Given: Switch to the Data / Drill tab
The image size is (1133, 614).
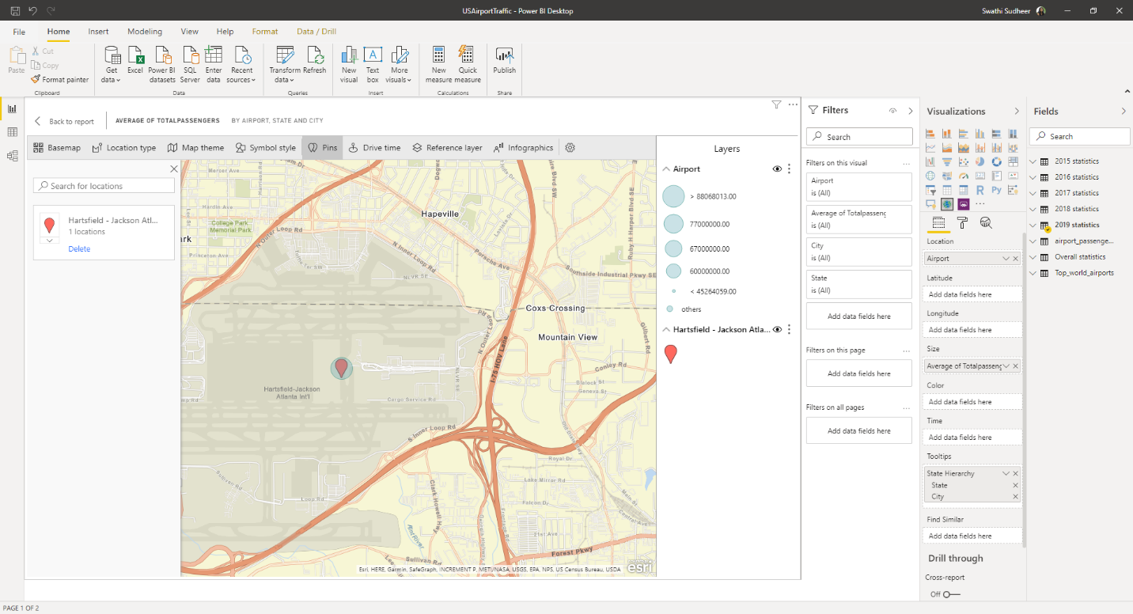Looking at the screenshot, I should [316, 32].
